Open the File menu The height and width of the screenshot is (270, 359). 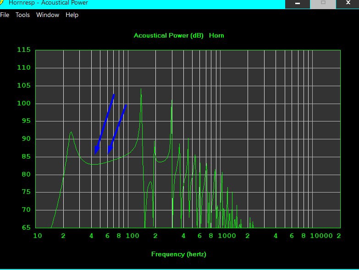tap(5, 15)
